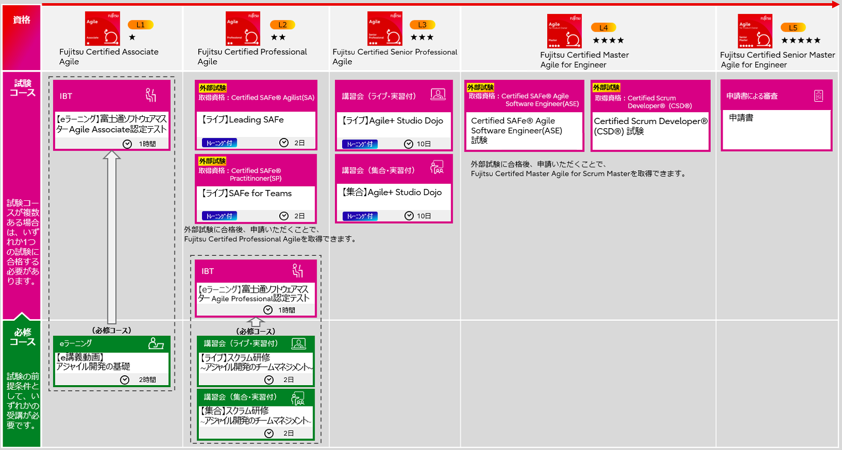Click the 取得資格: Certified SAFe Agilist(SA) header
The width and height of the screenshot is (842, 450).
coord(256,98)
